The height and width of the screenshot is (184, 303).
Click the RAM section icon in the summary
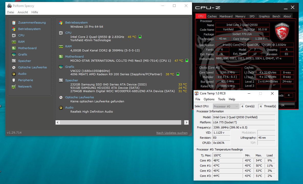click(61, 46)
